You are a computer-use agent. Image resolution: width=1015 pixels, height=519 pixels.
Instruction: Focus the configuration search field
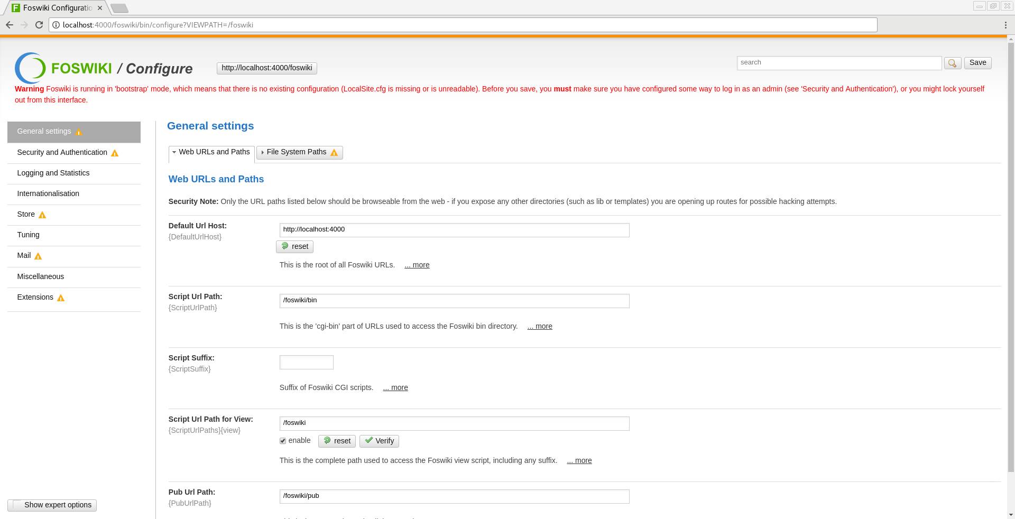click(839, 63)
